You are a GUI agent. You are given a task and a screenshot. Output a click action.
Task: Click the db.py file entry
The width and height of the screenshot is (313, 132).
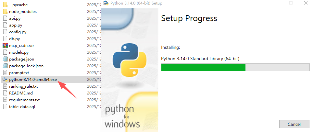point(15,39)
